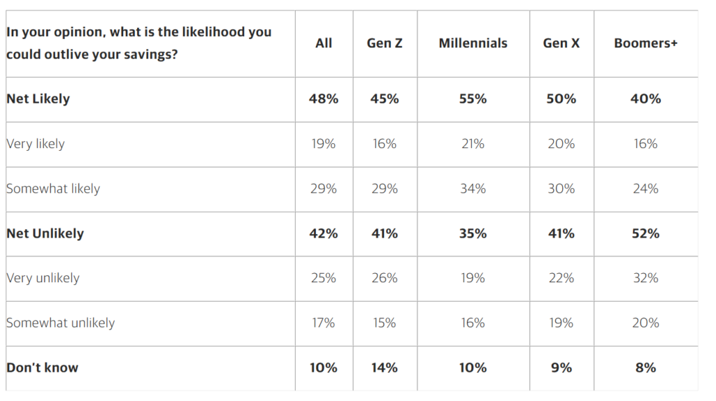Select the Net Likely row label
This screenshot has width=716, height=401.
coord(38,99)
